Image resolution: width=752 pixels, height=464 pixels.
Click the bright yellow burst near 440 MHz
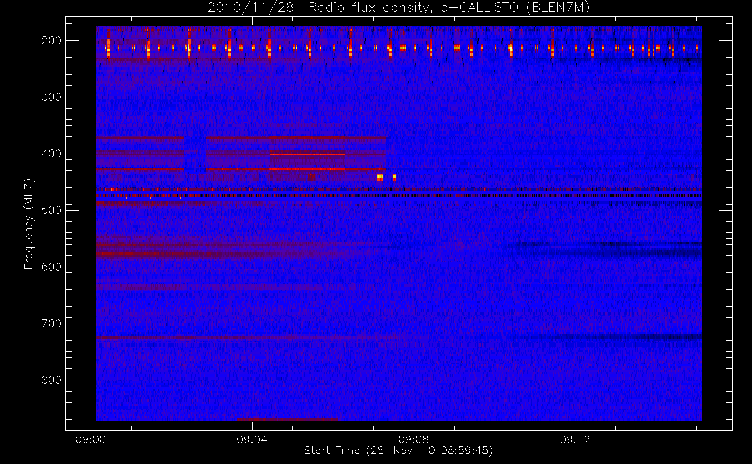tap(380, 177)
